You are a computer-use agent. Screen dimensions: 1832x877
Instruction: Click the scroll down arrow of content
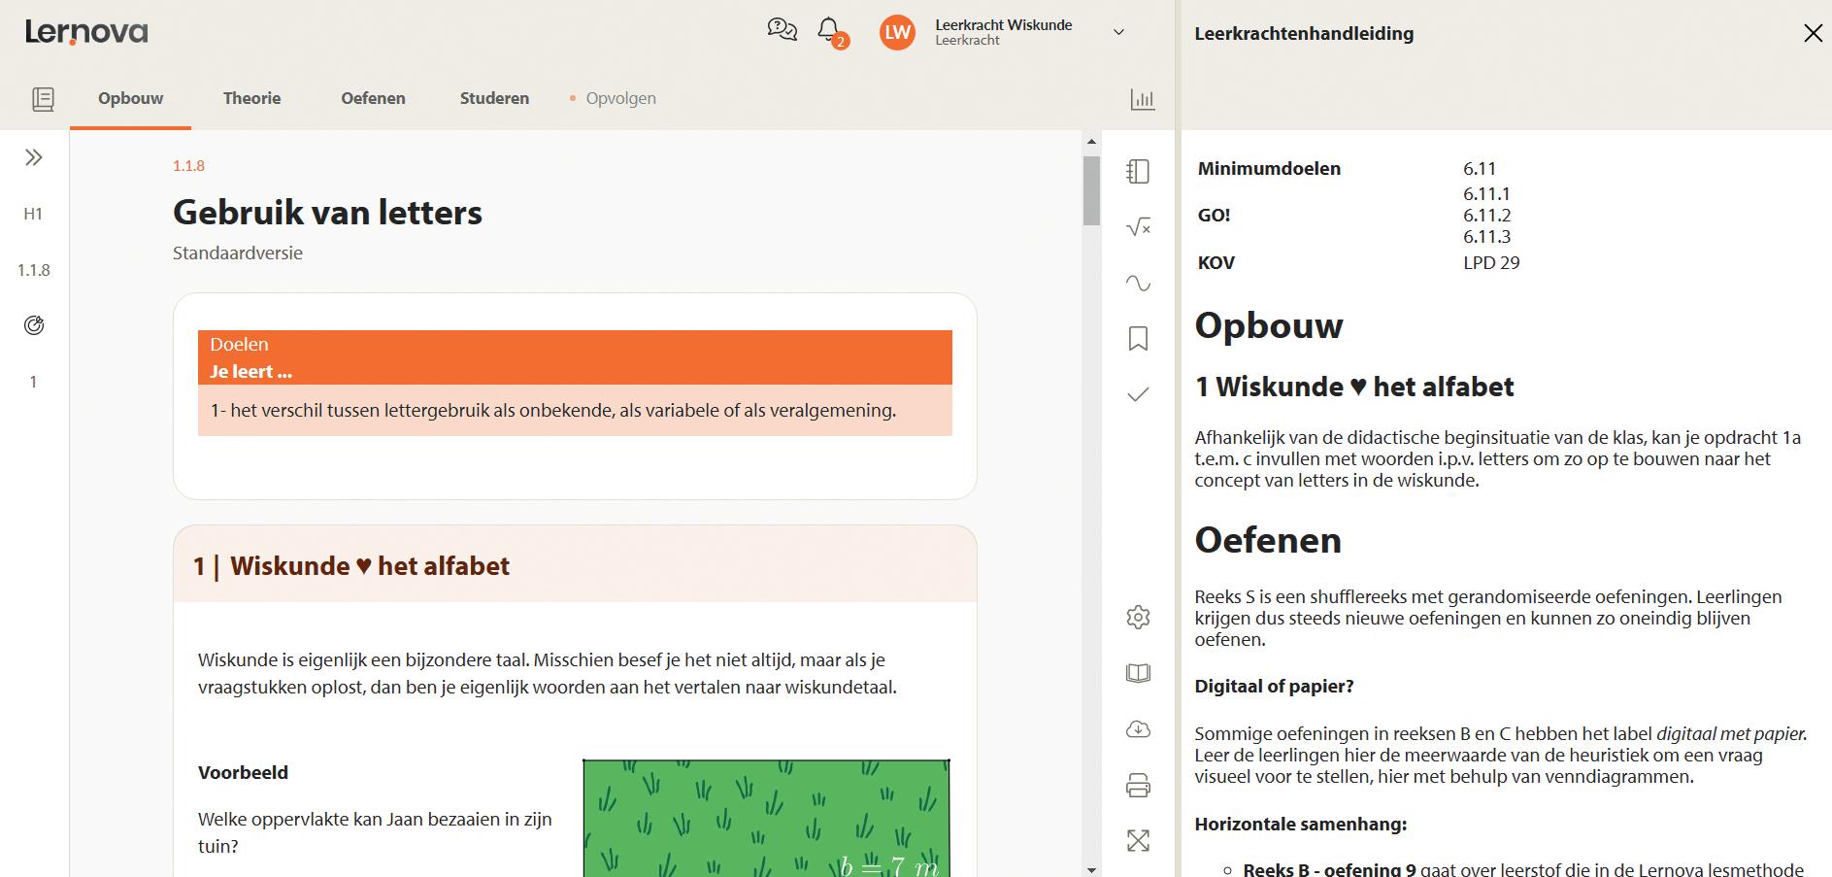pos(1091,869)
